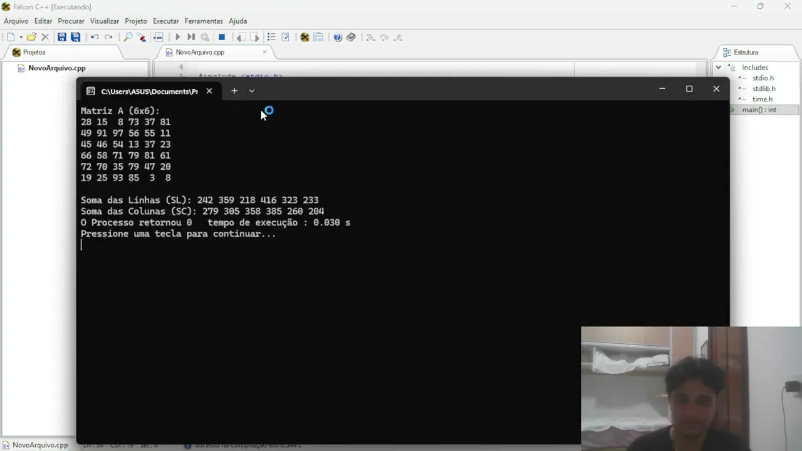
Task: Open Help via question mark icon
Action: pos(338,37)
